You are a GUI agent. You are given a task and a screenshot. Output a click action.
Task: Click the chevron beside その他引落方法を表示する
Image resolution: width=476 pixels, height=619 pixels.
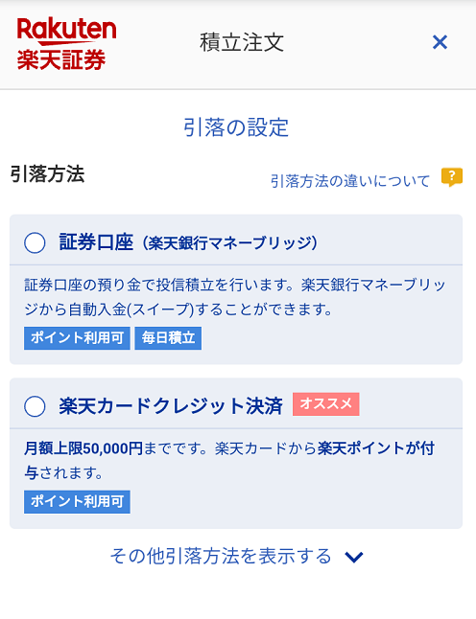click(354, 557)
